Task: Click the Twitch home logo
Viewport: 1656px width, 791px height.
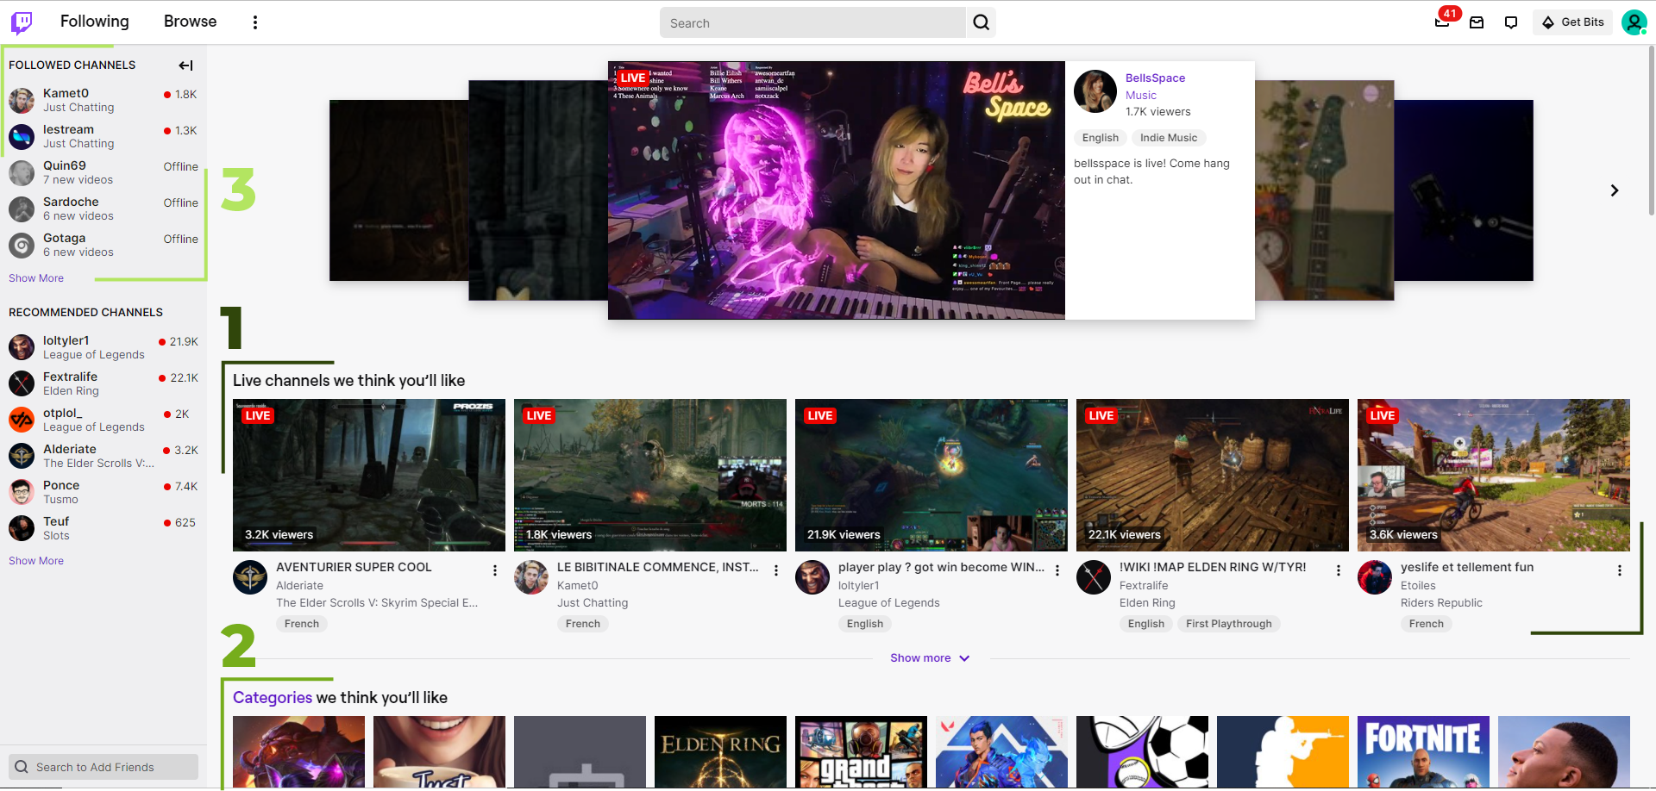Action: coord(22,22)
